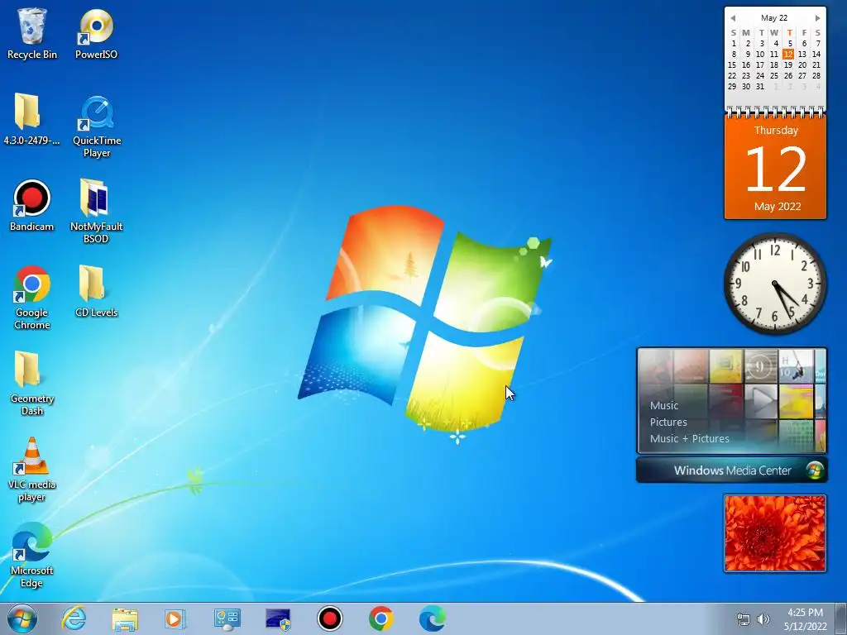
Task: Click the May 22 calendar gadget header
Action: pos(774,18)
